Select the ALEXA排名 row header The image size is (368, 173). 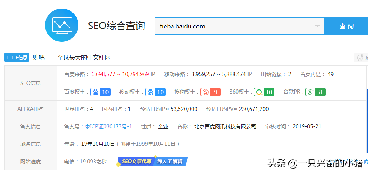31,109
